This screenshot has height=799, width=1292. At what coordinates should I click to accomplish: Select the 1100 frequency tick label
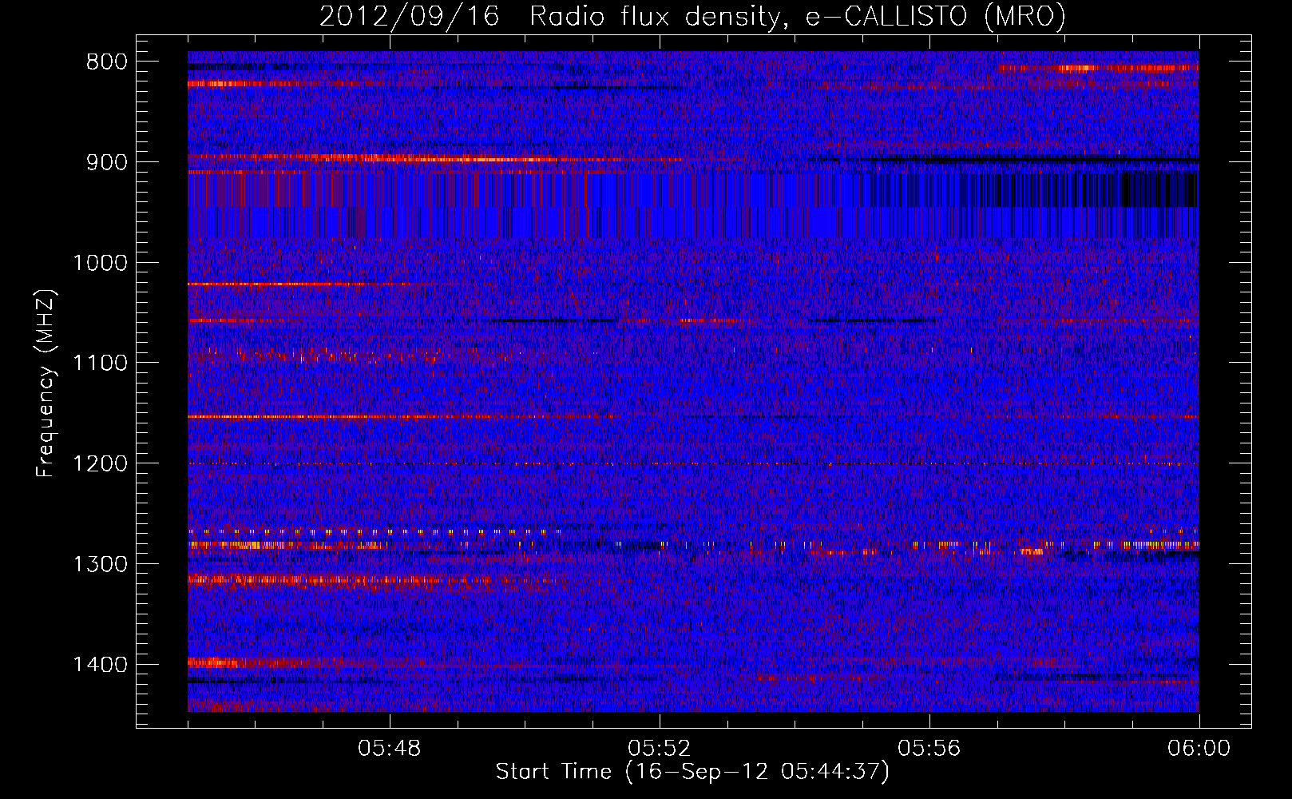[x=100, y=364]
